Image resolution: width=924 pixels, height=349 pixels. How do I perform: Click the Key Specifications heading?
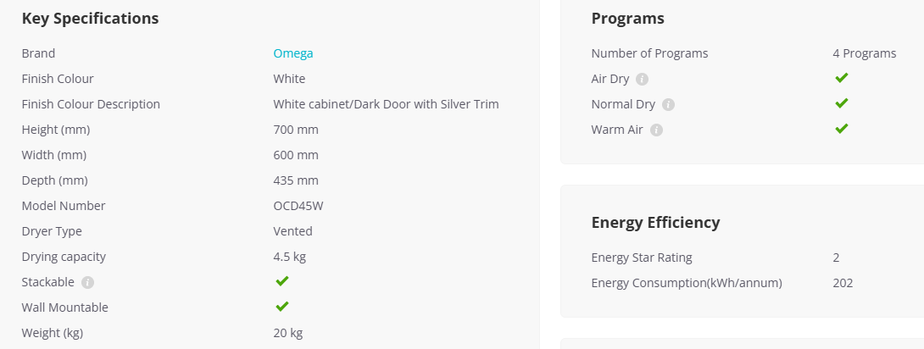[90, 19]
